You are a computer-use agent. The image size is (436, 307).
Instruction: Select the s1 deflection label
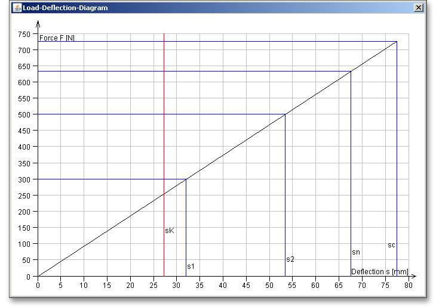[x=191, y=266]
